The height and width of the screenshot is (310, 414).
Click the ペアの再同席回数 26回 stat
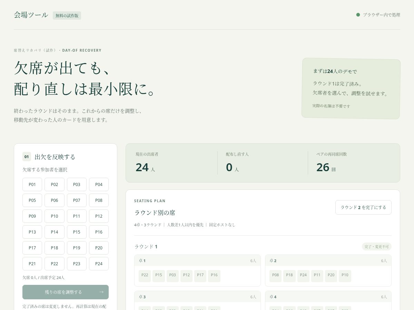(x=353, y=163)
